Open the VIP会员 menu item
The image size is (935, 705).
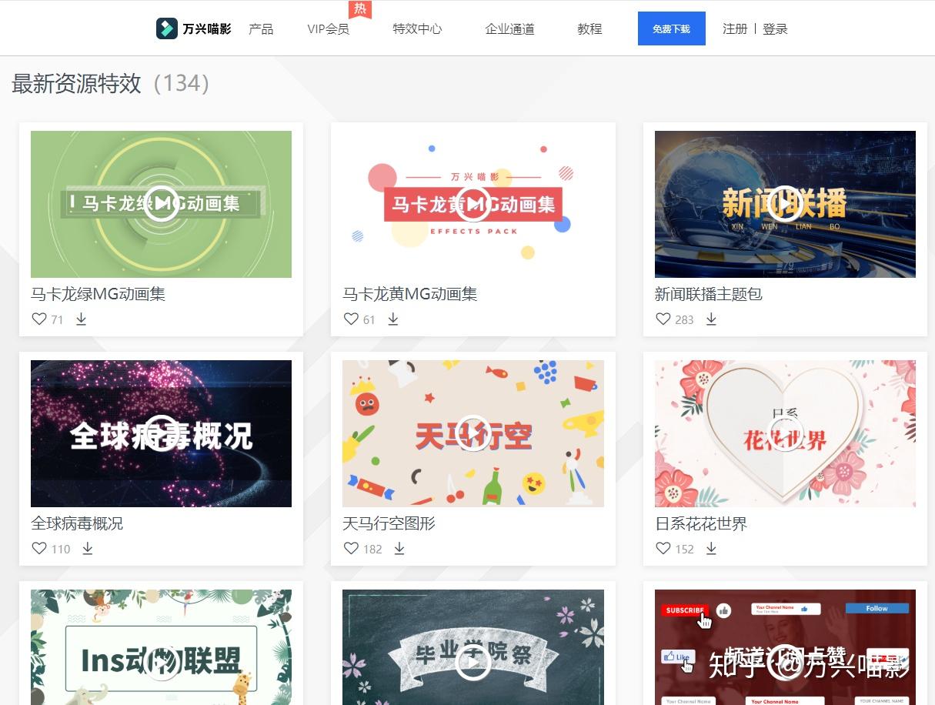coord(328,29)
